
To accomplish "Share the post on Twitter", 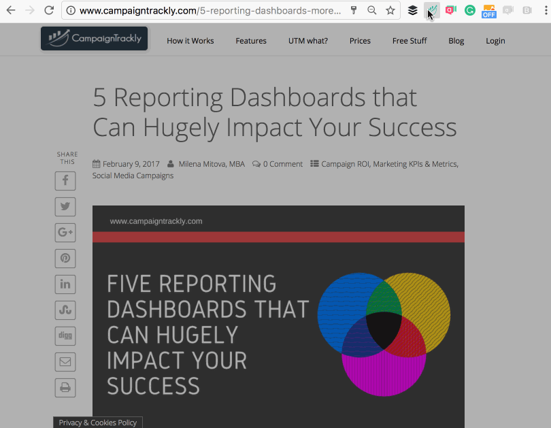I will [65, 207].
